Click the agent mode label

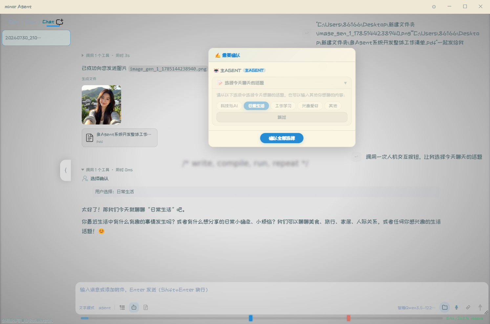pyautogui.click(x=105, y=308)
